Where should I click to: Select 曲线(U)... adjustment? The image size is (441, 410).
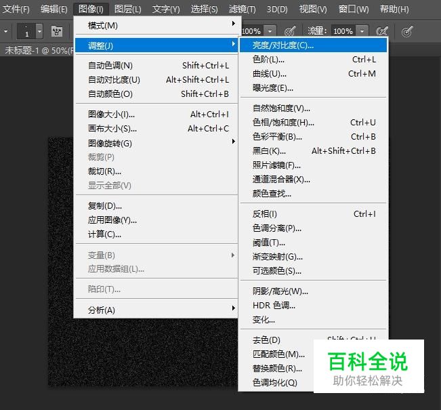[x=314, y=74]
